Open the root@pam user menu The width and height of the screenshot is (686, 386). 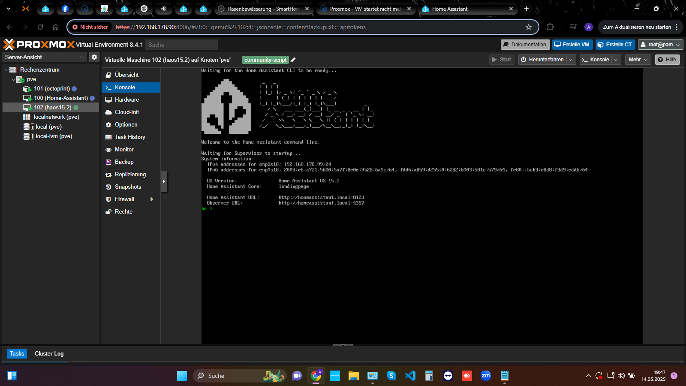(x=660, y=45)
